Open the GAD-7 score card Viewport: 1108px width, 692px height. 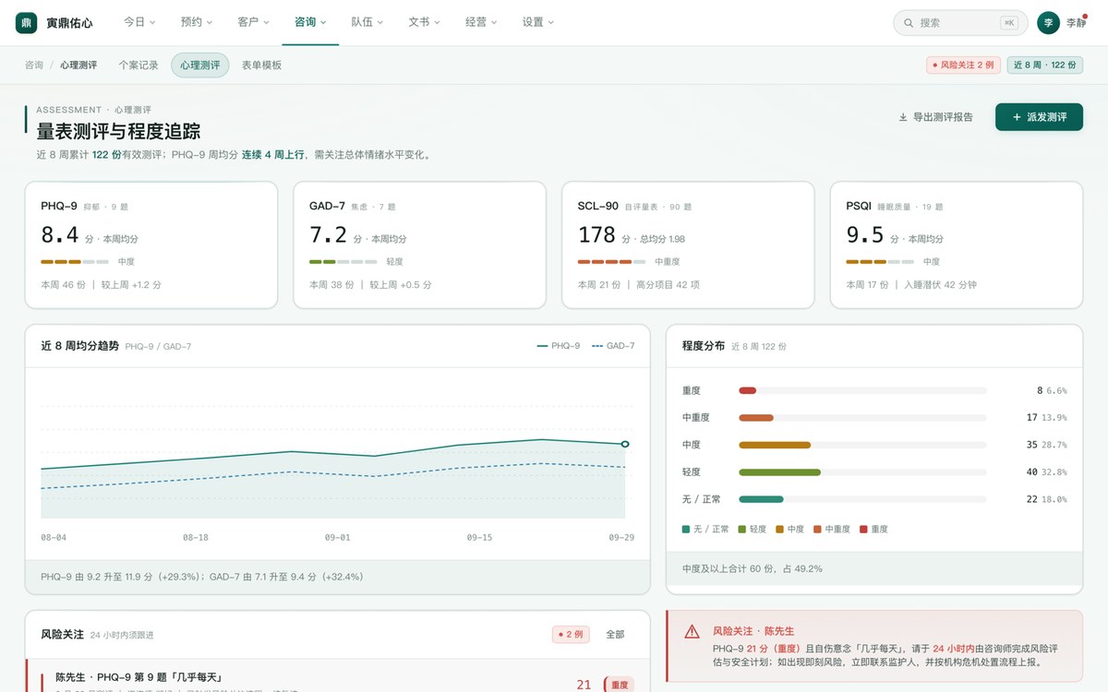[x=420, y=245]
